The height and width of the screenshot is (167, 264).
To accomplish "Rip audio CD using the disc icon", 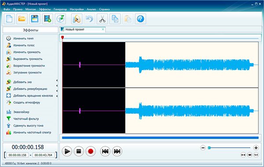I will [60, 19].
